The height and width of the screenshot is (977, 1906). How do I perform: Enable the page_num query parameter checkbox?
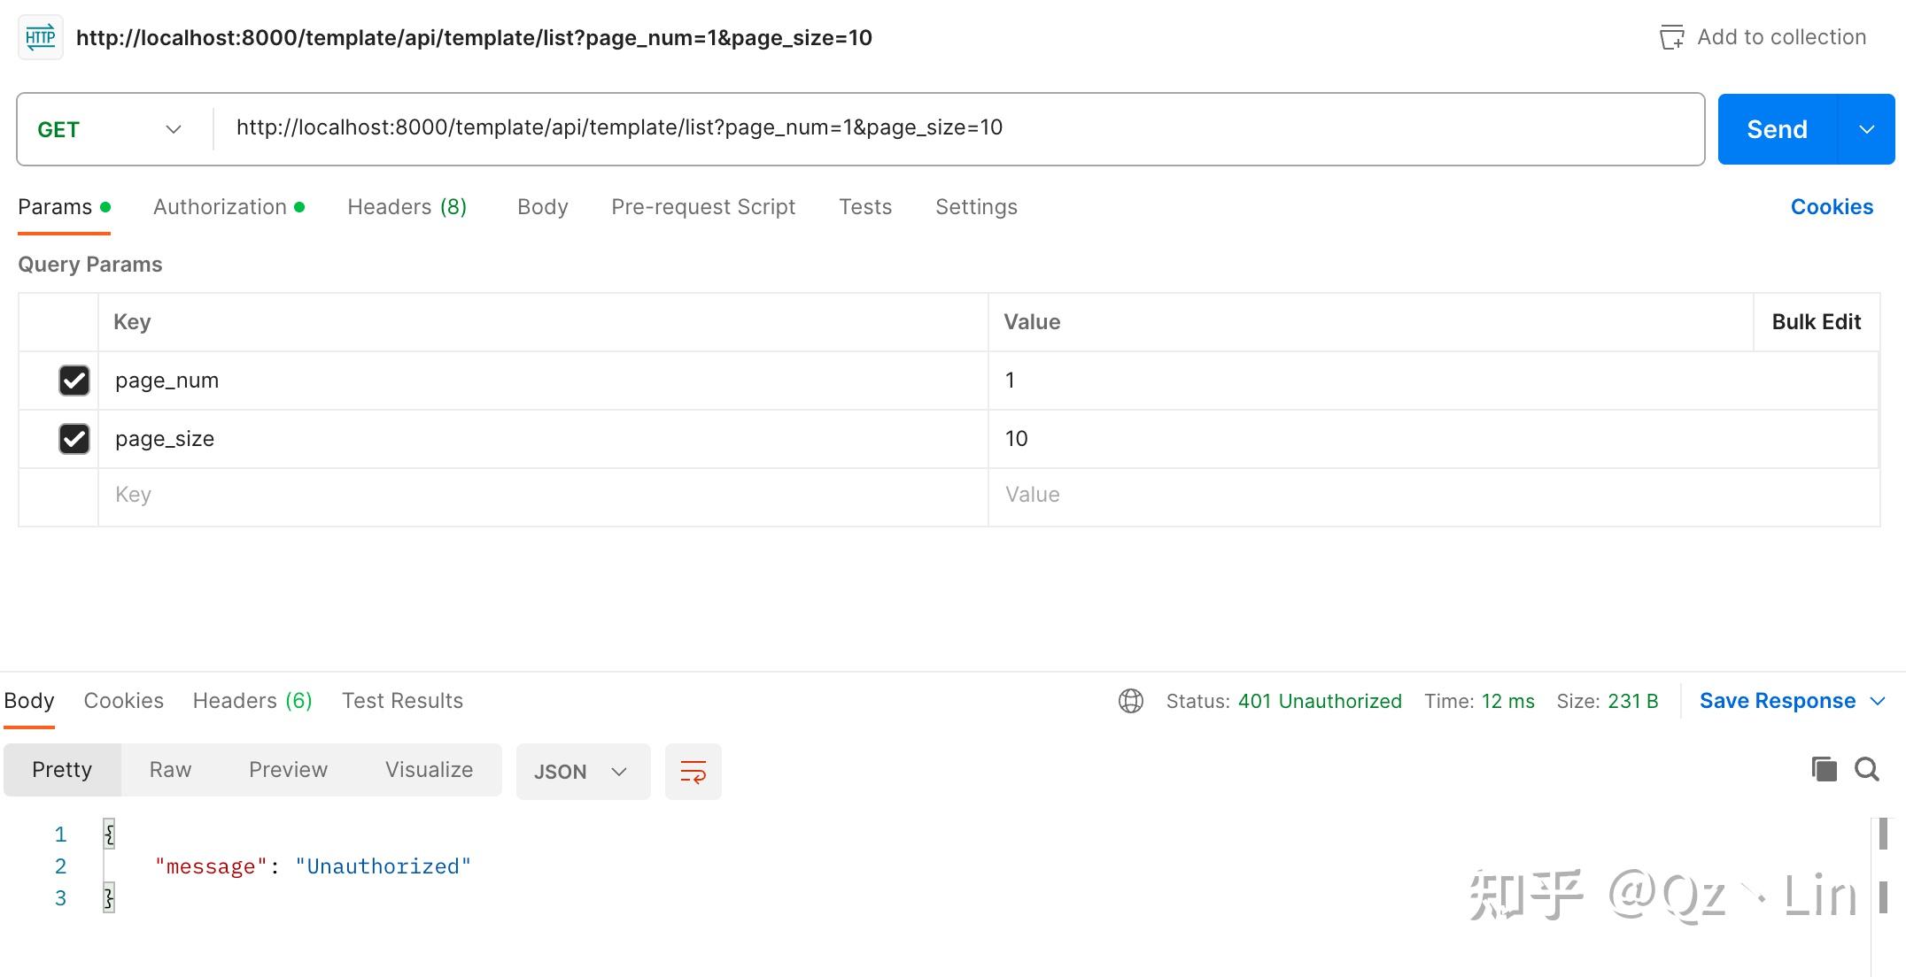(x=74, y=380)
